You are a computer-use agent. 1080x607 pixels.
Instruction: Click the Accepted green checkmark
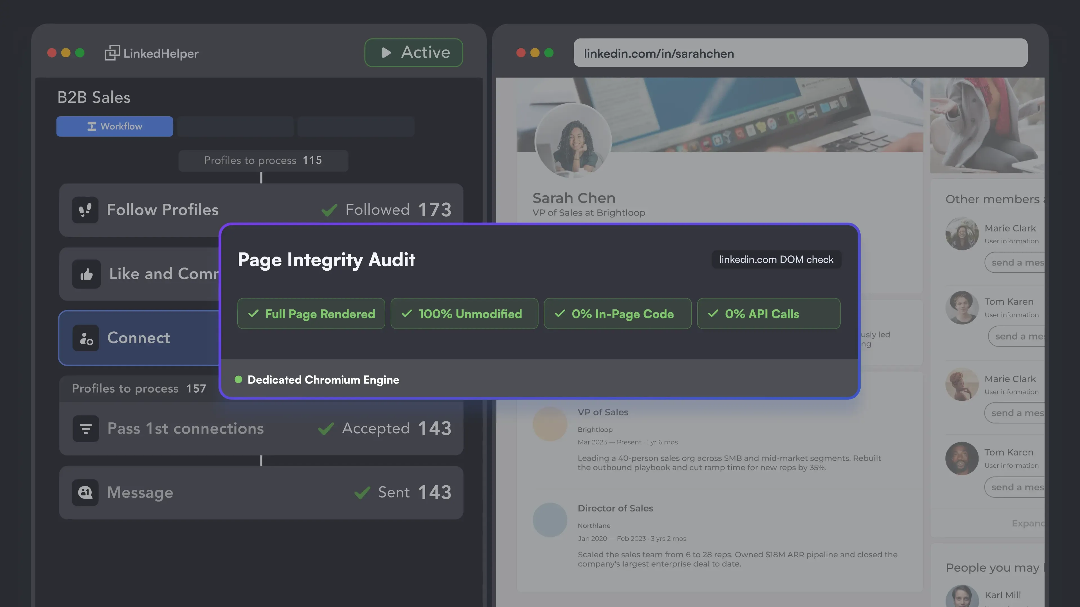point(326,429)
